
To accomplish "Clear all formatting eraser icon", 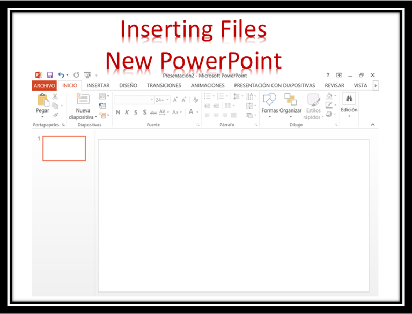I will 195,100.
